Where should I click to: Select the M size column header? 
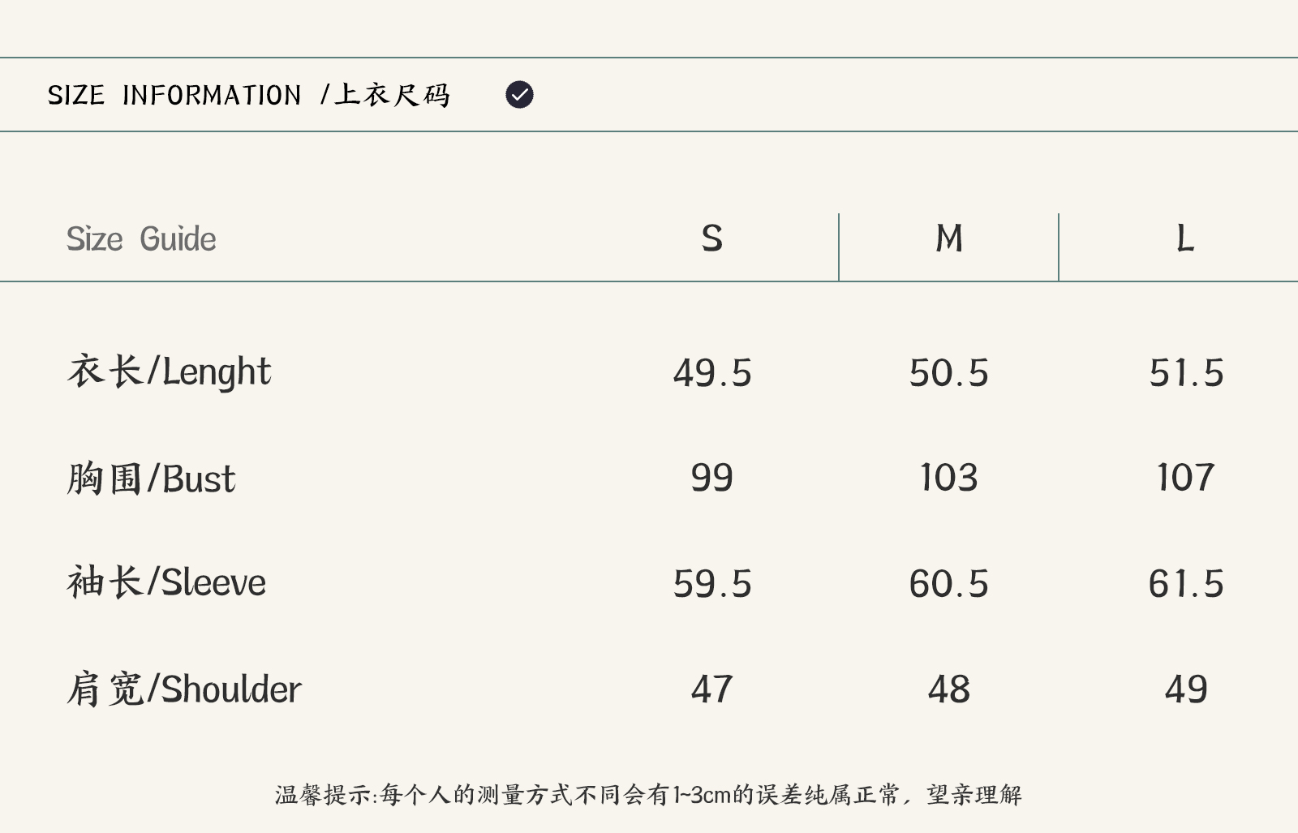click(x=949, y=239)
